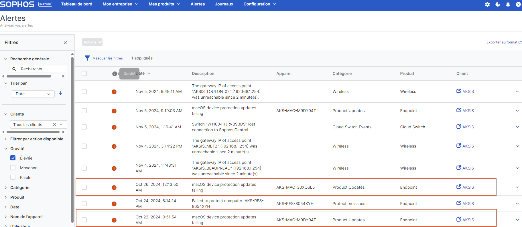Screen dimensions: 522x227
Task: Click severity icon for AKSIS_METZ alert
Action: pos(114,146)
